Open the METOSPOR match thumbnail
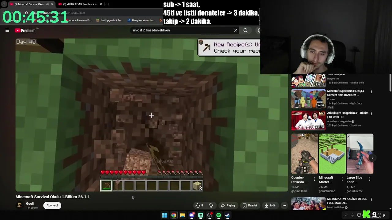The height and width of the screenshot is (220, 392). pos(308,204)
